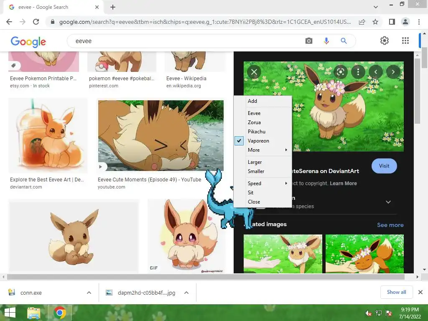Open the Explore the Best Eevee Art thumbnail
The width and height of the screenshot is (428, 321).
coord(48,136)
